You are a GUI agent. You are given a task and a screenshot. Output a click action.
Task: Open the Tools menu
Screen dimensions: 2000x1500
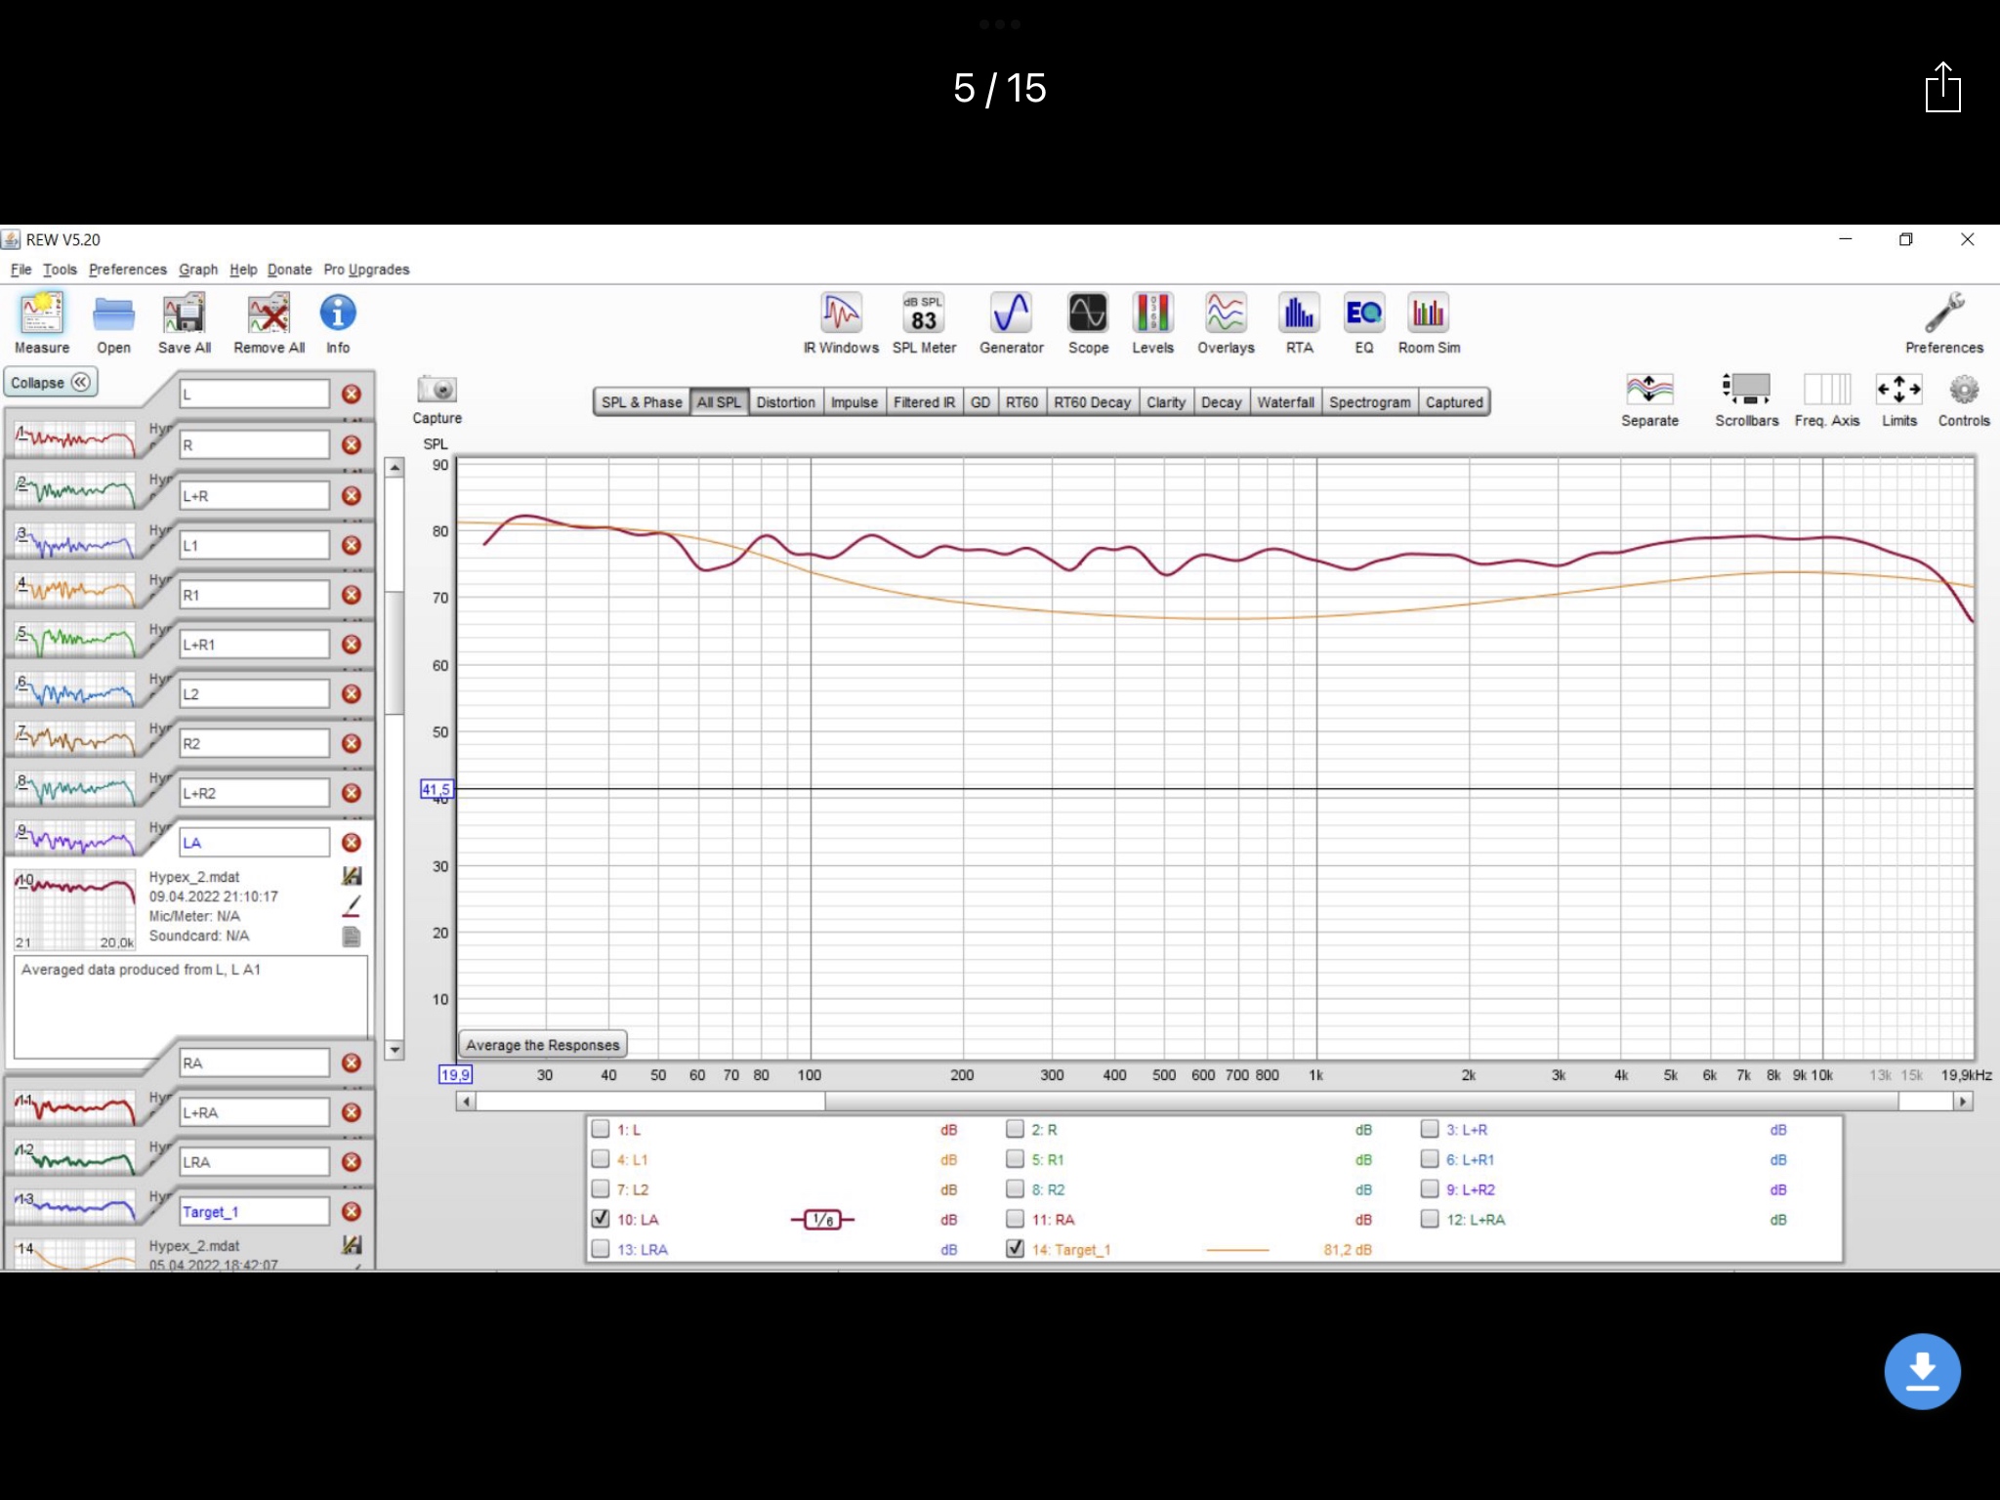(x=60, y=270)
